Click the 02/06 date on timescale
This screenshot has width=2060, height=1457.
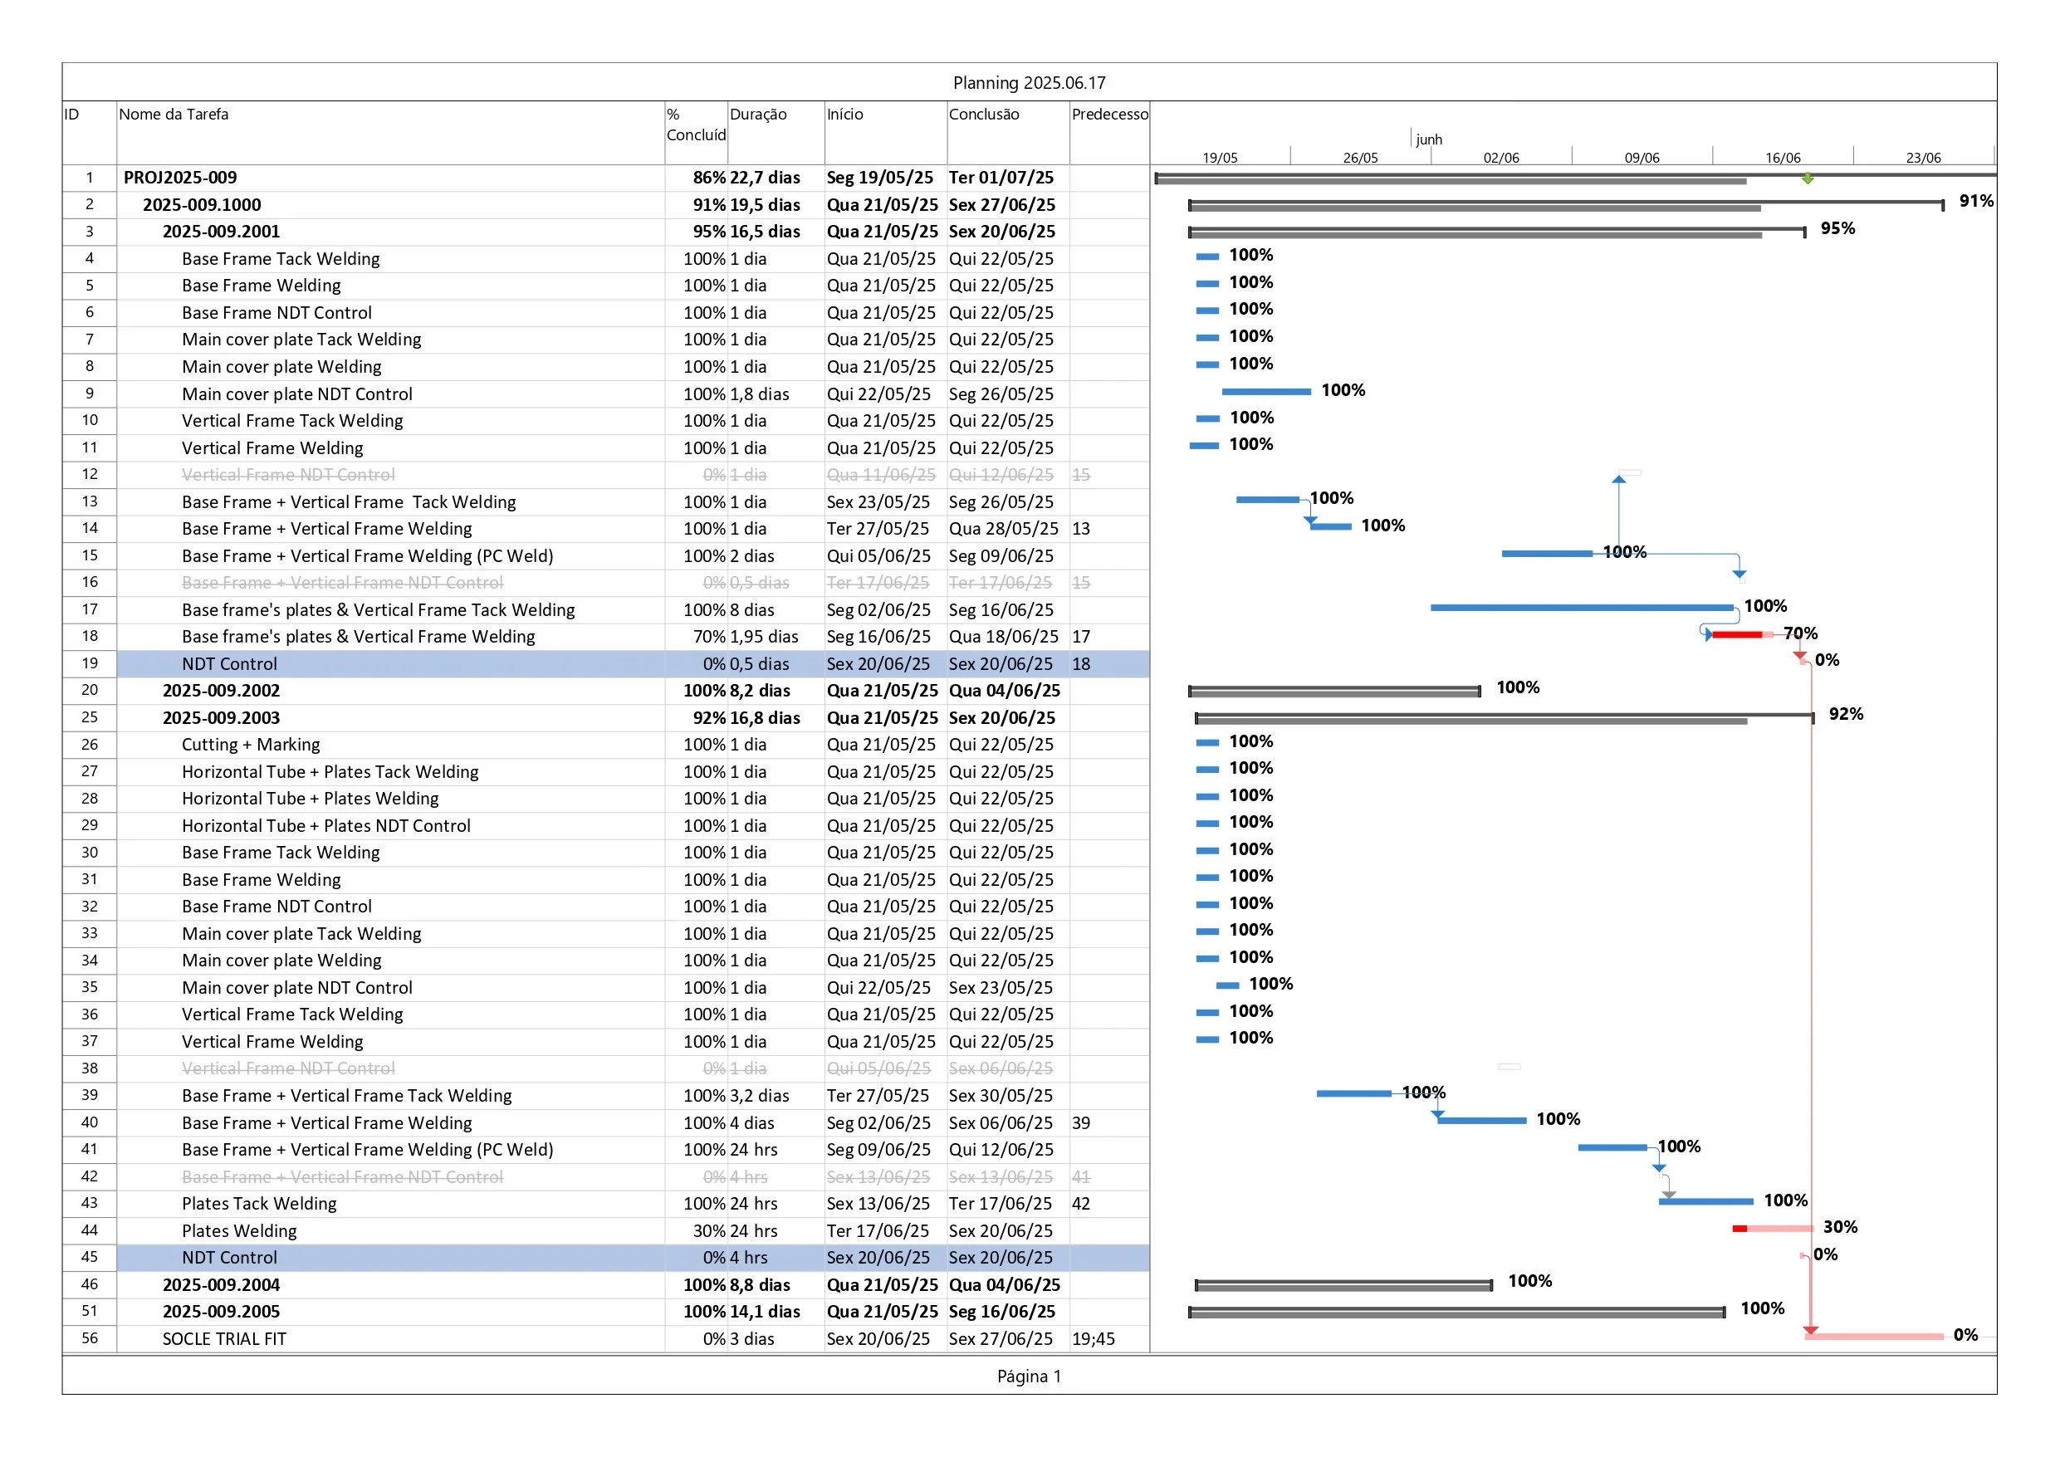[1500, 158]
